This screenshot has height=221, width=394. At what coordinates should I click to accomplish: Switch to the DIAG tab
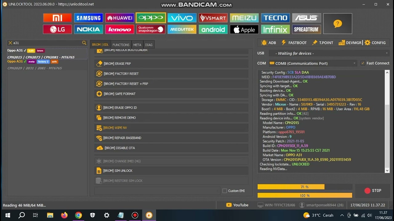coord(149,45)
